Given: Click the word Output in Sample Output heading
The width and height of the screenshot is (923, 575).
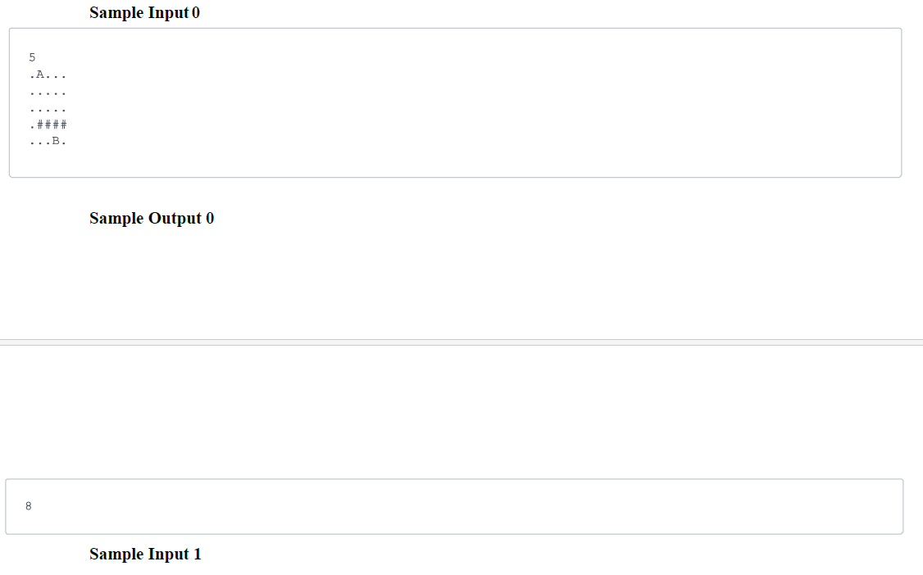Looking at the screenshot, I should pos(175,218).
